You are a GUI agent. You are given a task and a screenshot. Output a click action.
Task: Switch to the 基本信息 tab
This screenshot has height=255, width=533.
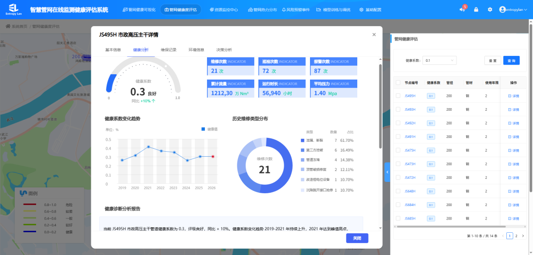[113, 50]
